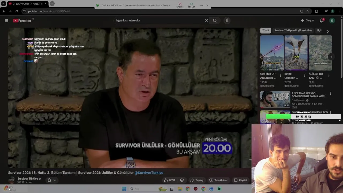
Task: Like the video with thumbs up
Action: (x=169, y=180)
